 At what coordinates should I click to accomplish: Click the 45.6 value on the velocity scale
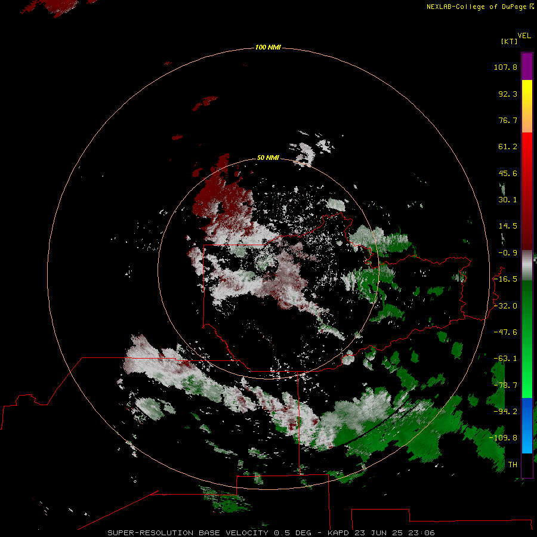pos(508,173)
